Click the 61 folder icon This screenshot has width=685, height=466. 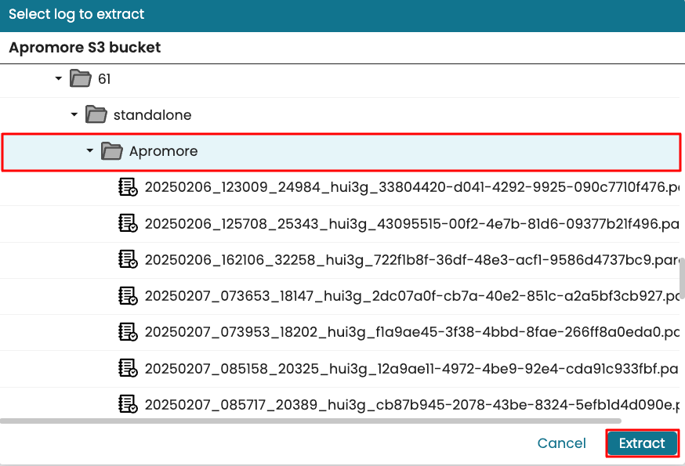pos(80,78)
